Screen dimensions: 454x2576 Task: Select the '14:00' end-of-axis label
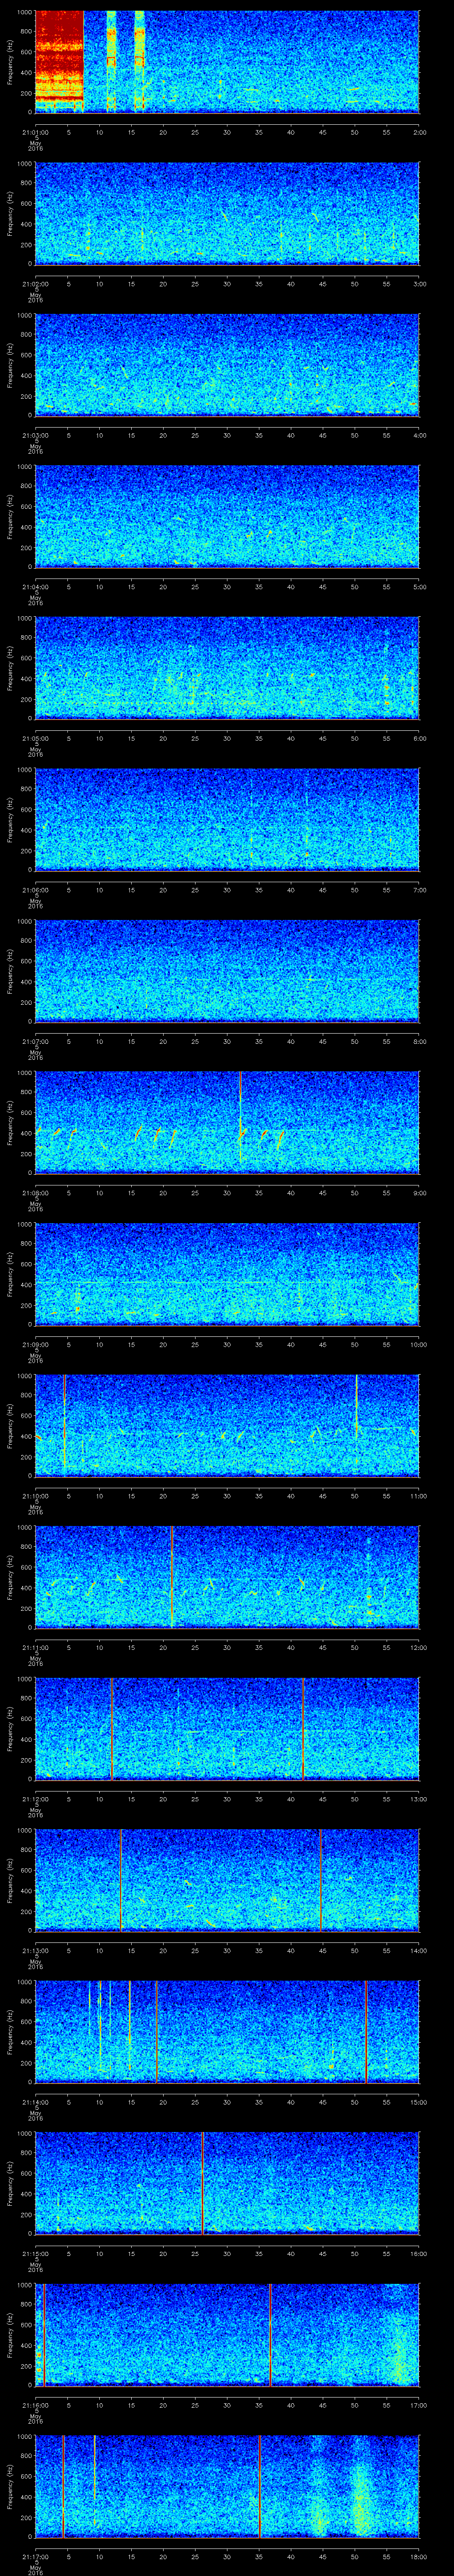click(x=419, y=1950)
